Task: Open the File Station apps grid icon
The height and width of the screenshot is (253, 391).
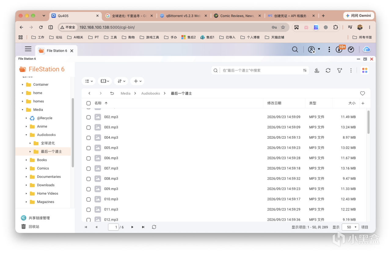Action: click(364, 70)
